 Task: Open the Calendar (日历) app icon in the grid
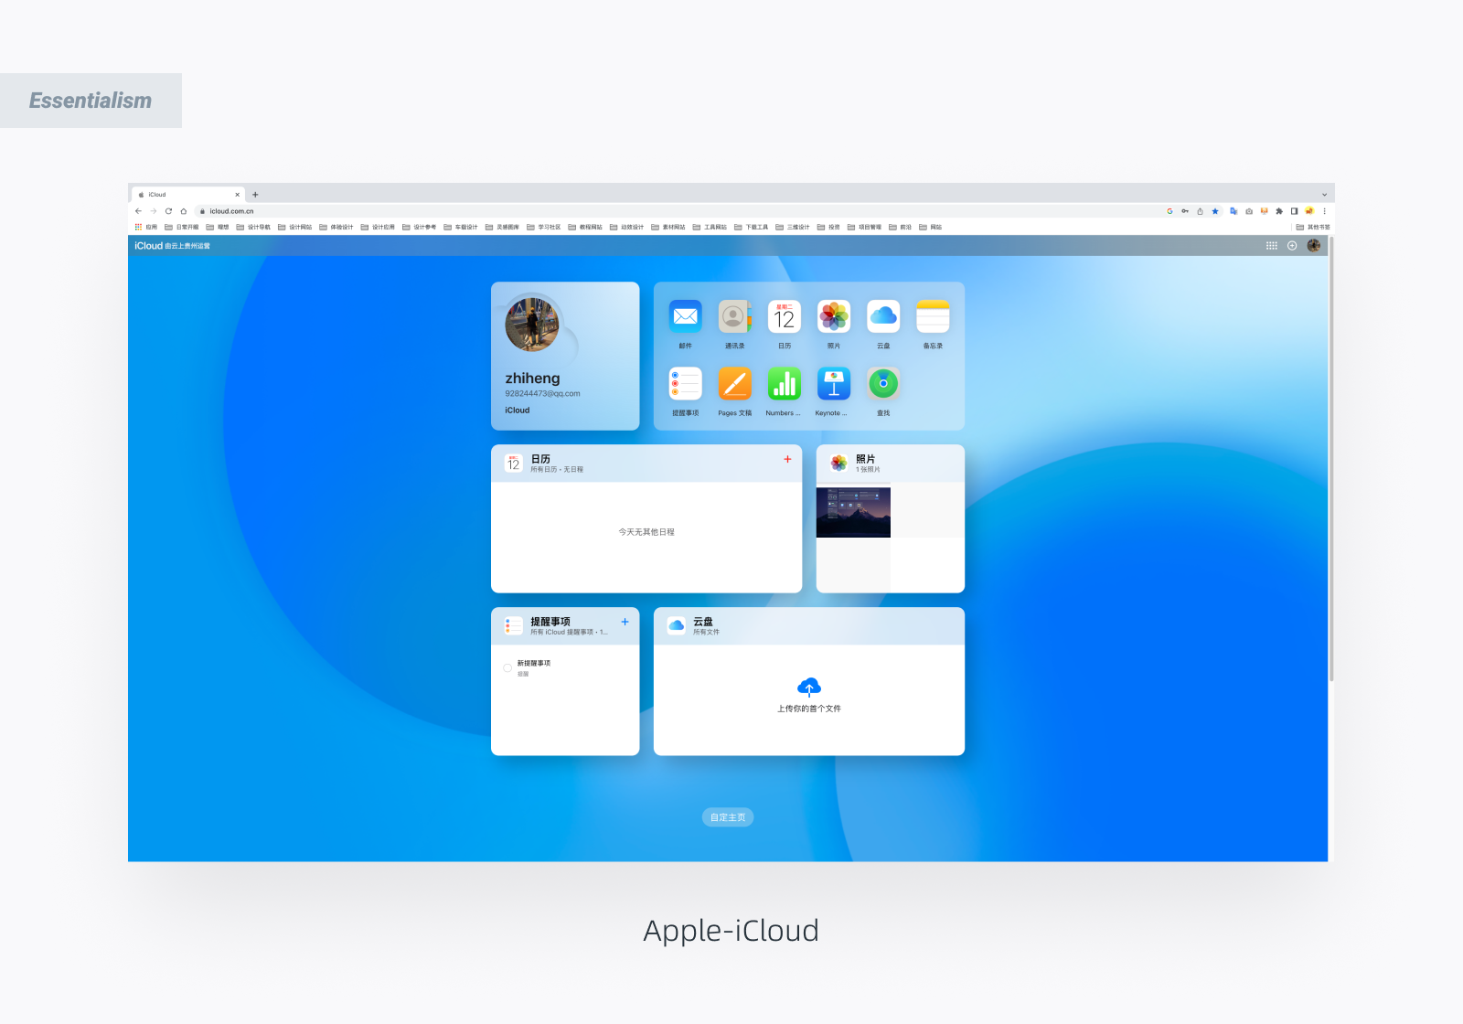click(x=785, y=316)
